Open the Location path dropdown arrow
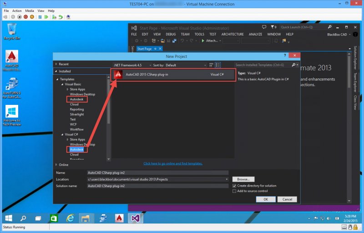The width and height of the screenshot is (364, 233). (227, 179)
